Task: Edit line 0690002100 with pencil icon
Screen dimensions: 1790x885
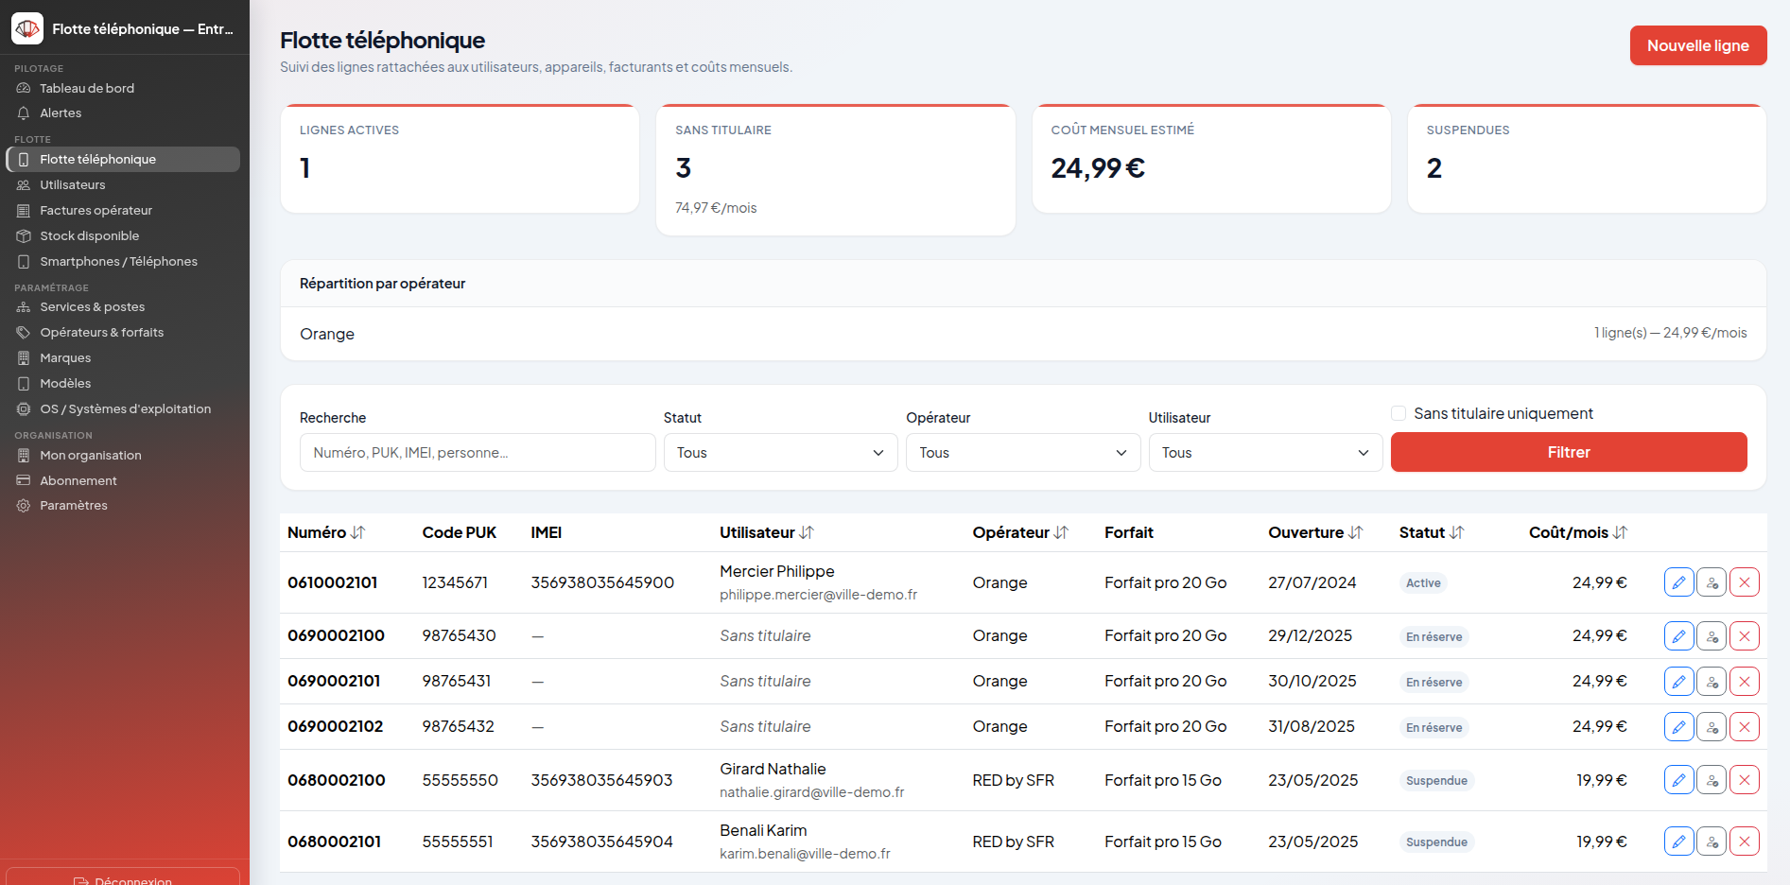Action: pyautogui.click(x=1678, y=636)
